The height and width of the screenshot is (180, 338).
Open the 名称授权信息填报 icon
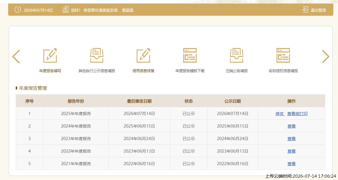coord(283,55)
